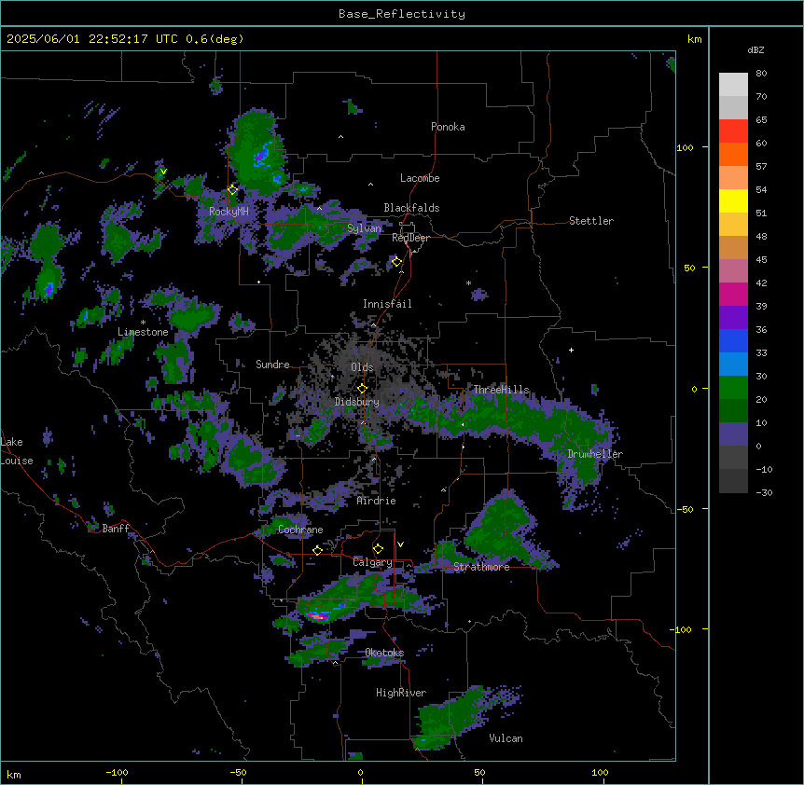Click the ThreeHills label
804x785 pixels.
pos(501,390)
